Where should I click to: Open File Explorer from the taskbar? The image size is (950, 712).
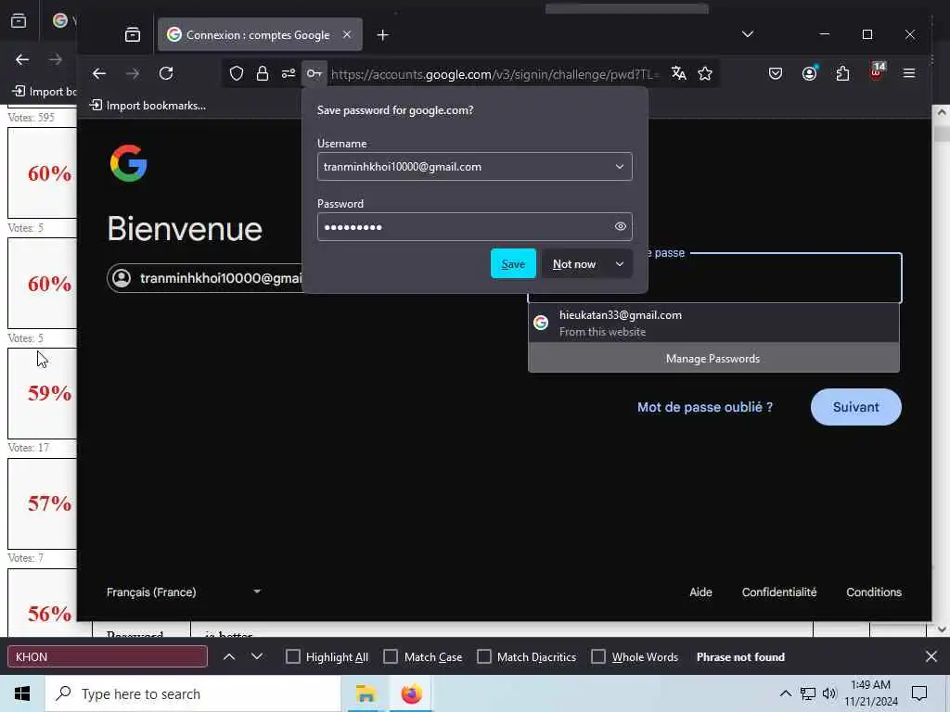[x=366, y=693]
